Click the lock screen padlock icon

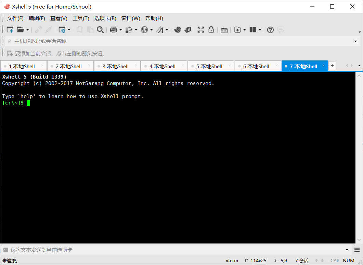pos(211,30)
